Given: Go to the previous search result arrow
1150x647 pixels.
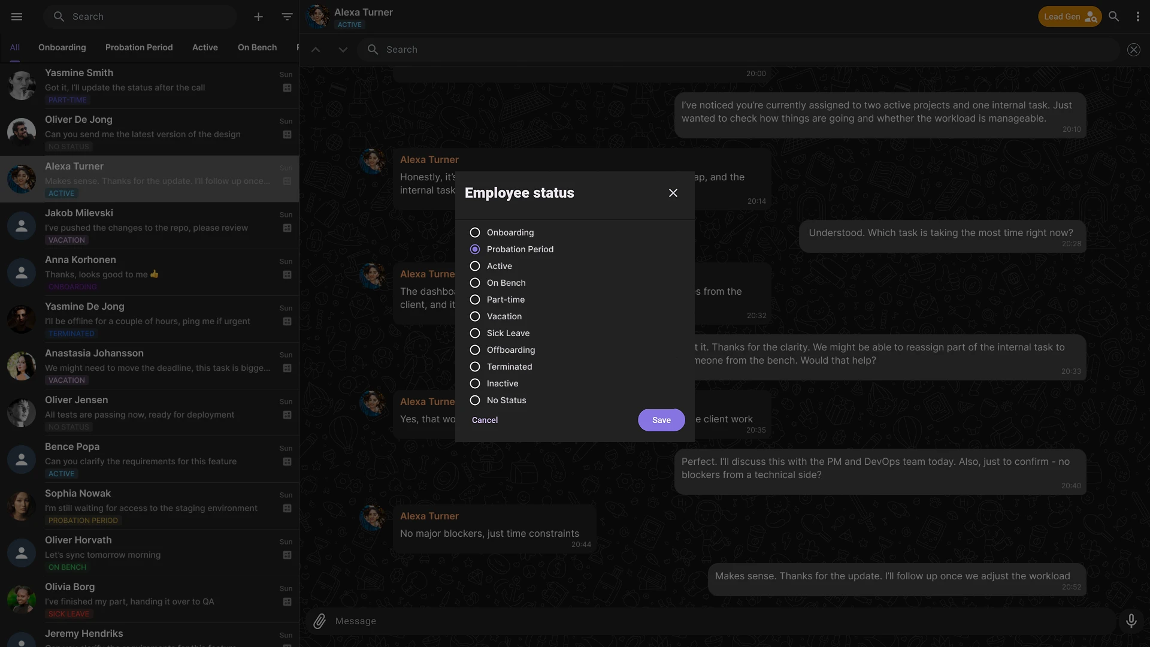Looking at the screenshot, I should [316, 50].
